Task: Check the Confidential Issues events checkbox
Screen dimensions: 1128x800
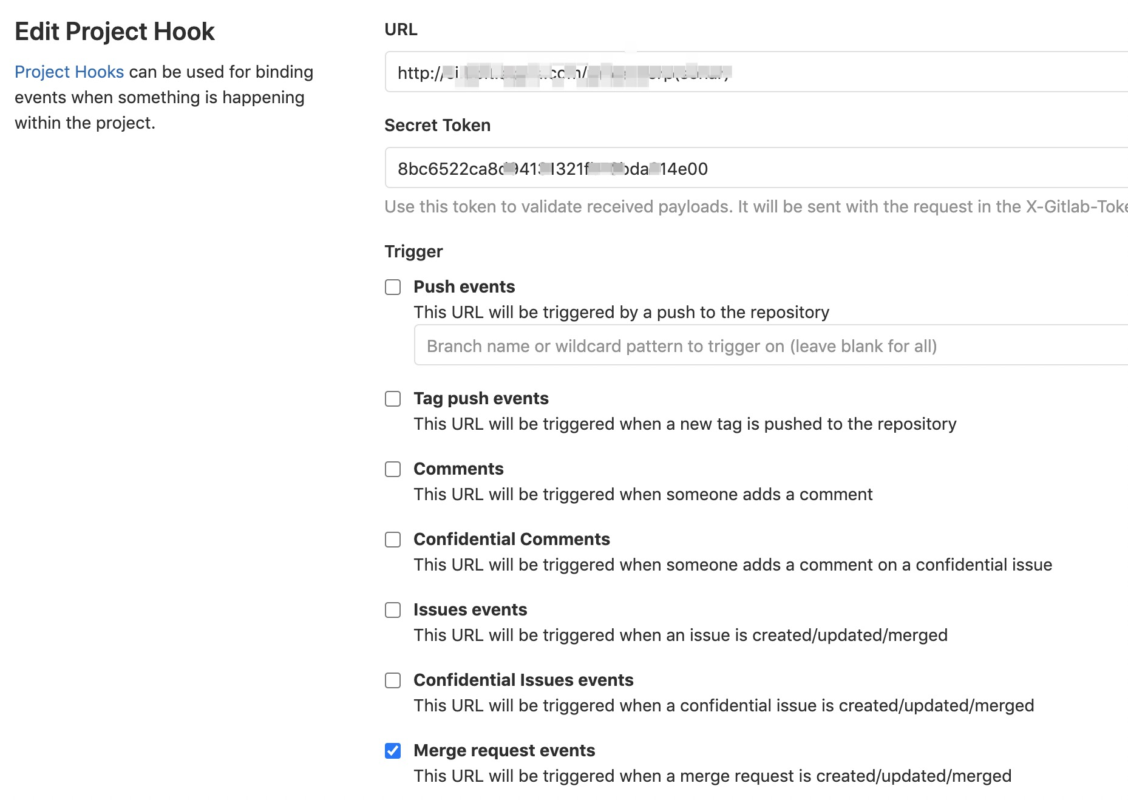Action: tap(393, 680)
